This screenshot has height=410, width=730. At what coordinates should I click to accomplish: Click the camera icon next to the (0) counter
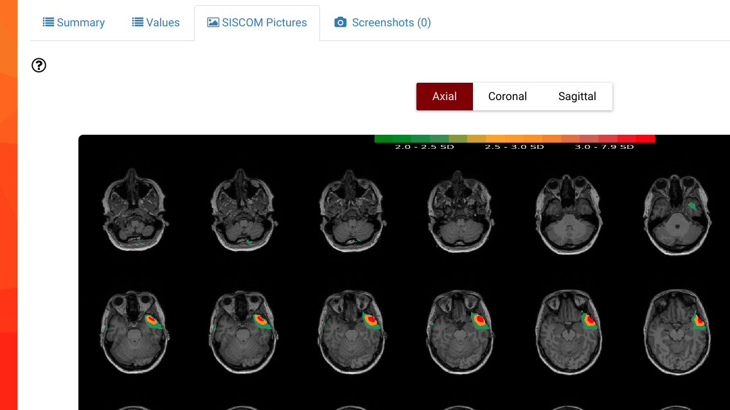coord(340,22)
